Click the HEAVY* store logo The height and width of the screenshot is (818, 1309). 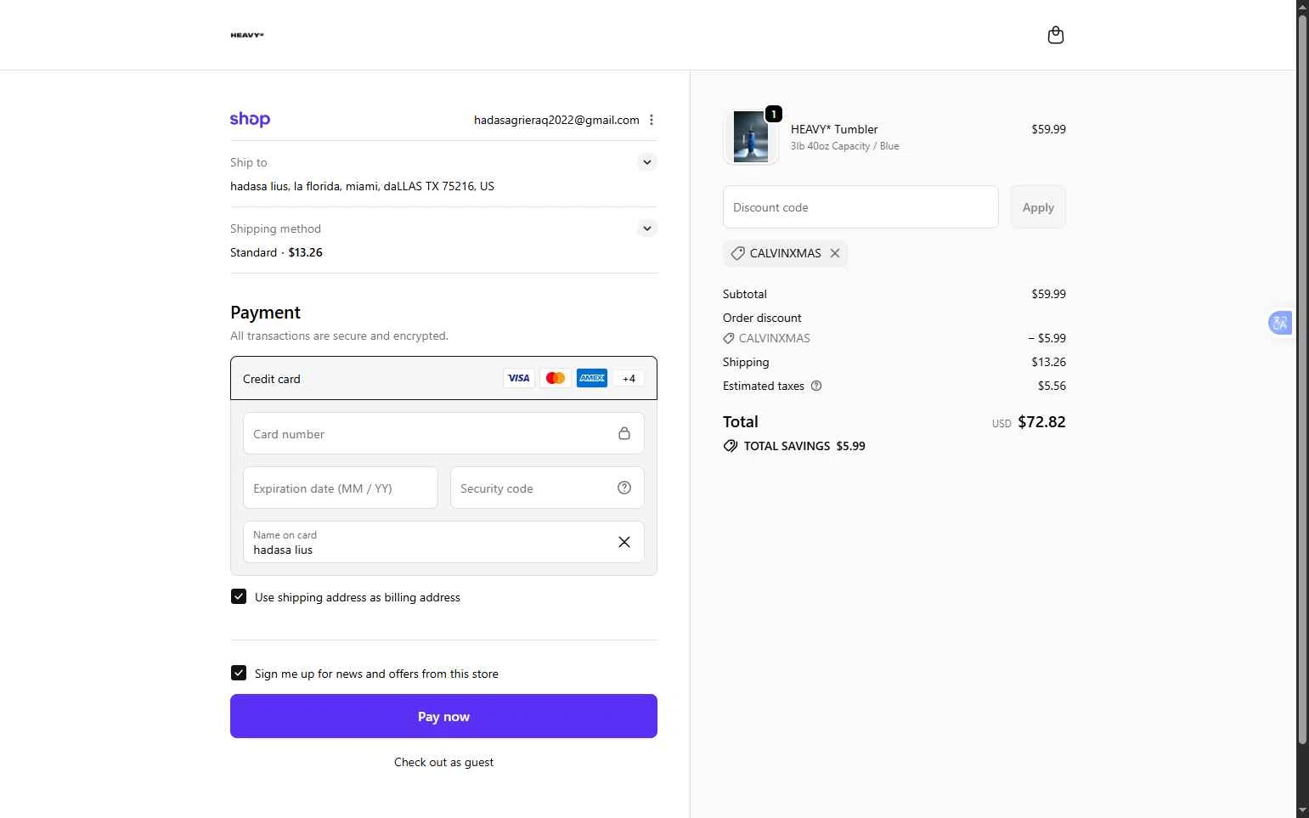pos(247,35)
